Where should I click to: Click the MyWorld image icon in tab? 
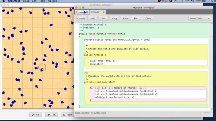[101, 12]
